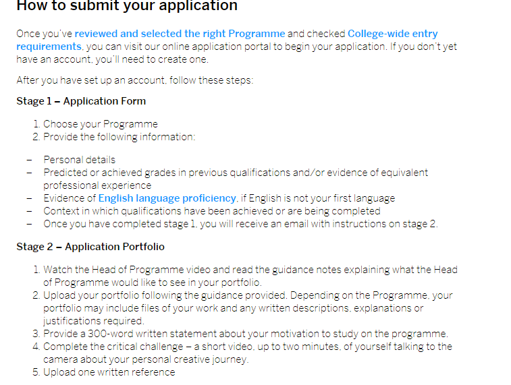Open the "reviewed and selected the right Programme" link

click(180, 34)
